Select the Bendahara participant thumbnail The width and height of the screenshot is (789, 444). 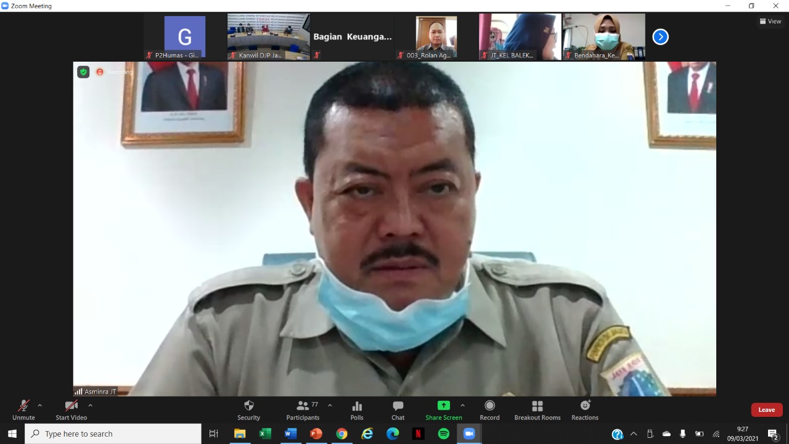click(x=604, y=37)
